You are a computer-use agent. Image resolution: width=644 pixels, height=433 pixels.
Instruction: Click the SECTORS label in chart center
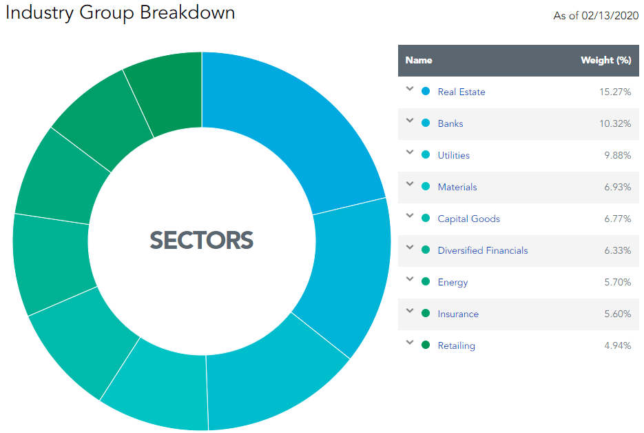201,241
